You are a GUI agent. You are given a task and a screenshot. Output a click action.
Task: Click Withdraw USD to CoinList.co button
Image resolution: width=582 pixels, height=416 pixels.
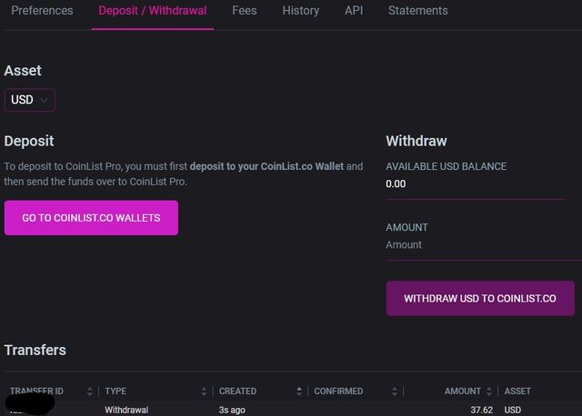click(480, 299)
